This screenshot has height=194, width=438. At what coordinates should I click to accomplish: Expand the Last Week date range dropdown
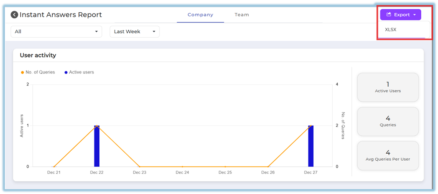click(x=134, y=32)
